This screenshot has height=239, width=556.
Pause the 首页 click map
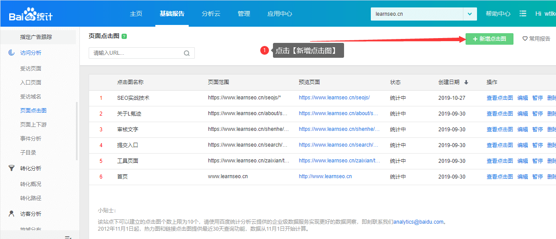(x=537, y=177)
